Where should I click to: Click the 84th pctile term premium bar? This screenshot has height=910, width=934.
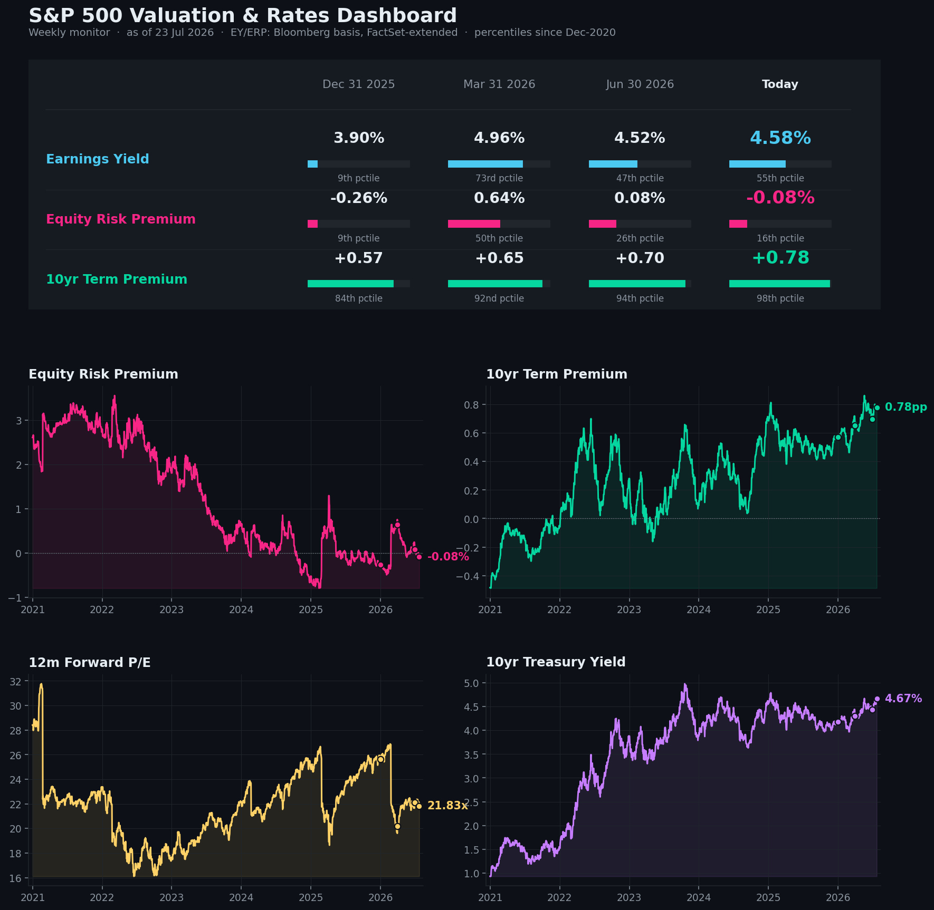tap(359, 284)
